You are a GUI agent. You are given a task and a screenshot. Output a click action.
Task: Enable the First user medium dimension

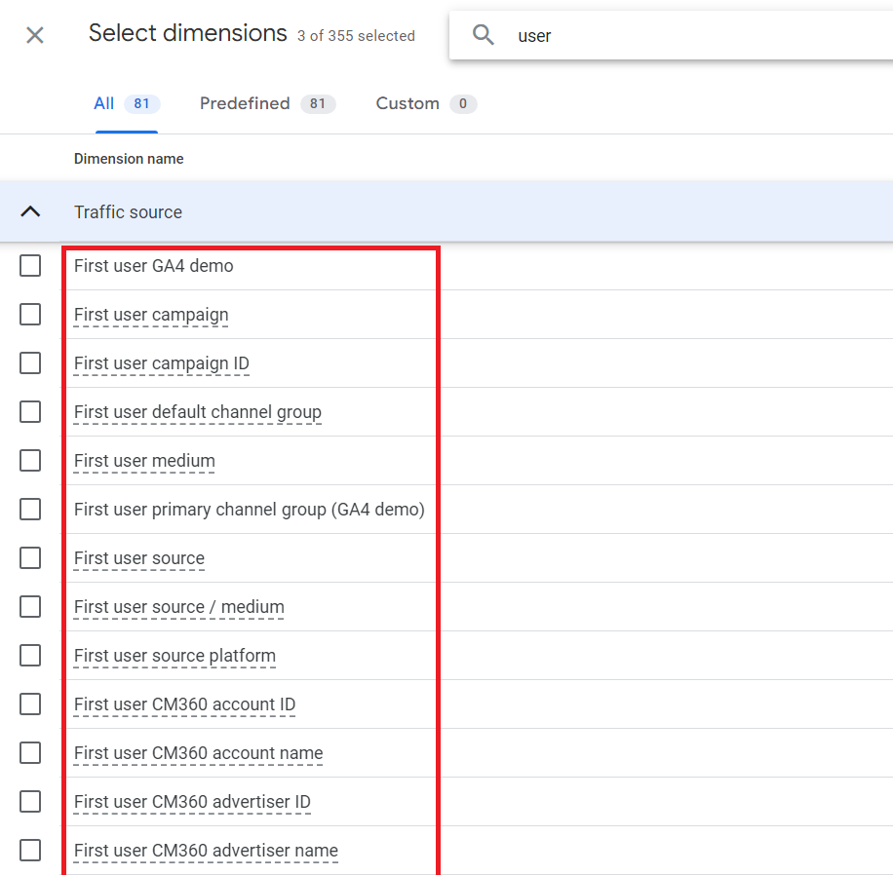[29, 460]
